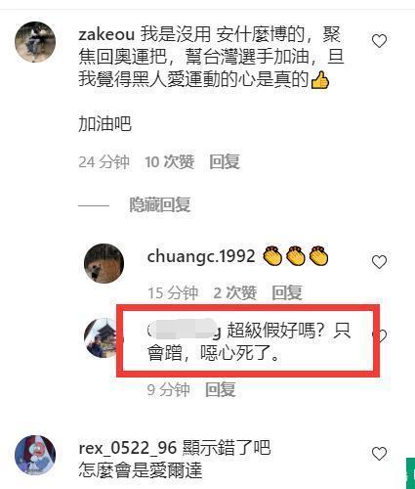The image size is (415, 489).
Task: Open zakeou username link
Action: [106, 34]
